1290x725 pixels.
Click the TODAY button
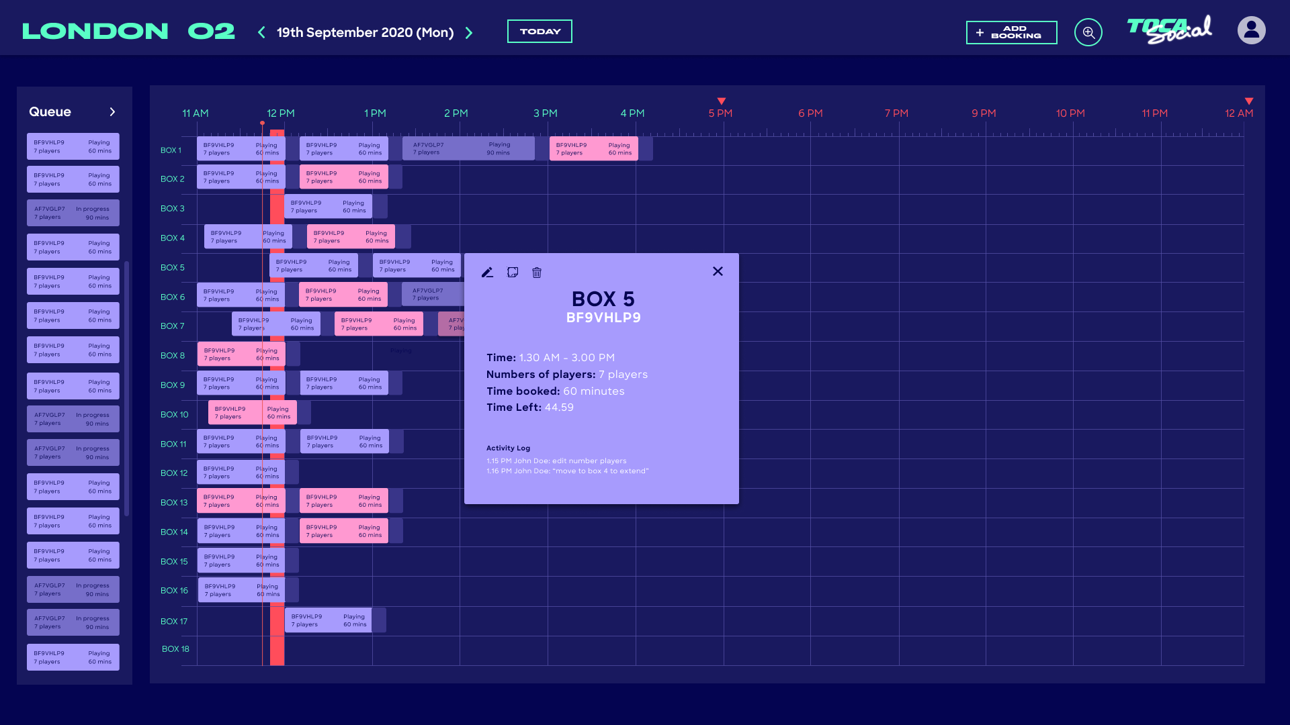click(540, 32)
